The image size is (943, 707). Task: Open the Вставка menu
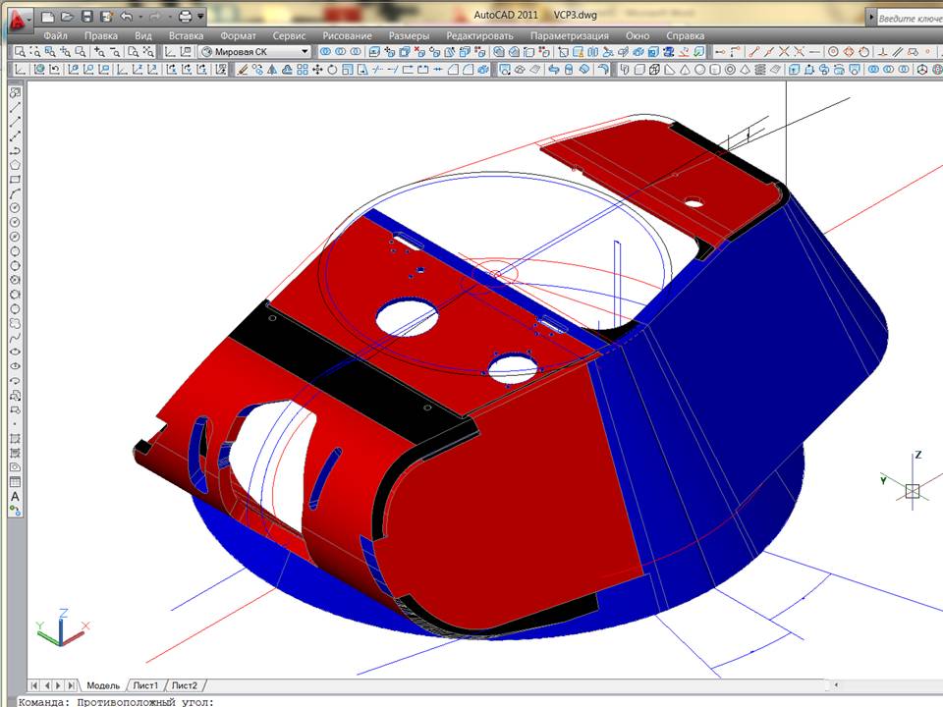click(x=186, y=36)
